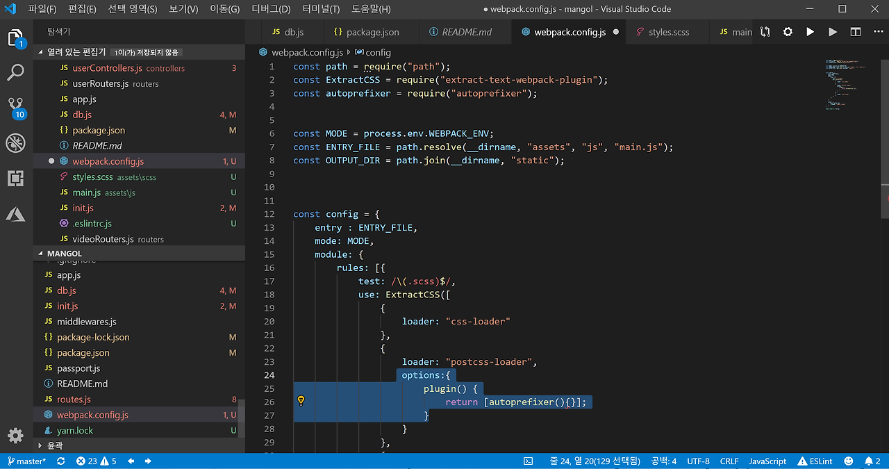The image size is (889, 469).
Task: Split the editor with split icon
Action: pyautogui.click(x=856, y=32)
